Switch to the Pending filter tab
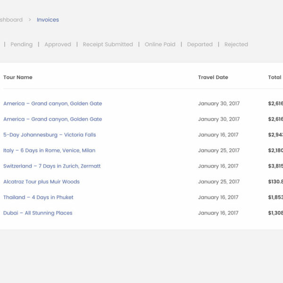The width and height of the screenshot is (283, 283). pyautogui.click(x=22, y=44)
